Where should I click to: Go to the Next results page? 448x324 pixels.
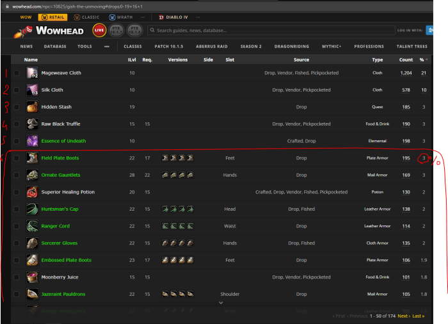pos(403,316)
